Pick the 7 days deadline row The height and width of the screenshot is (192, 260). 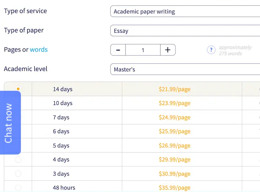[61, 117]
